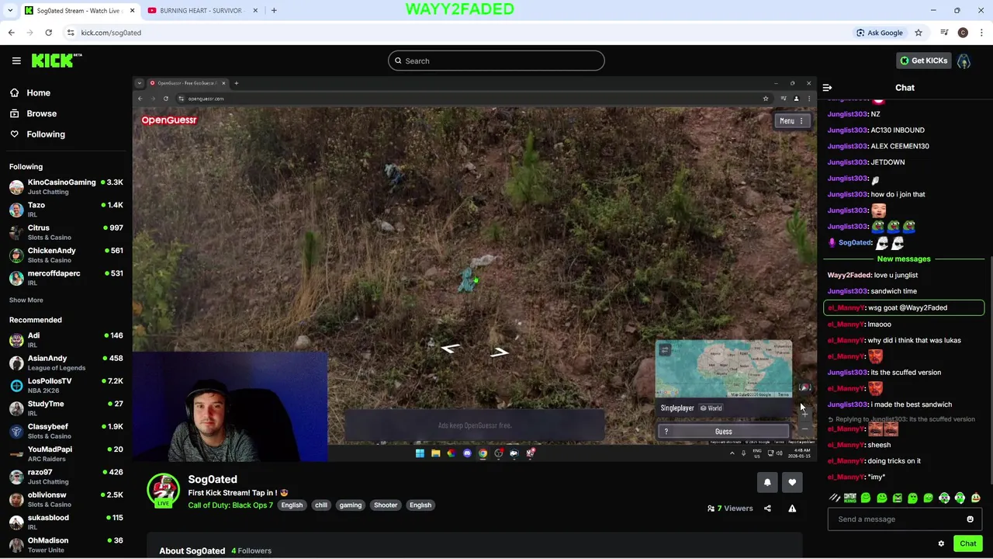
Task: Open the emoji picker in chat input
Action: (970, 519)
